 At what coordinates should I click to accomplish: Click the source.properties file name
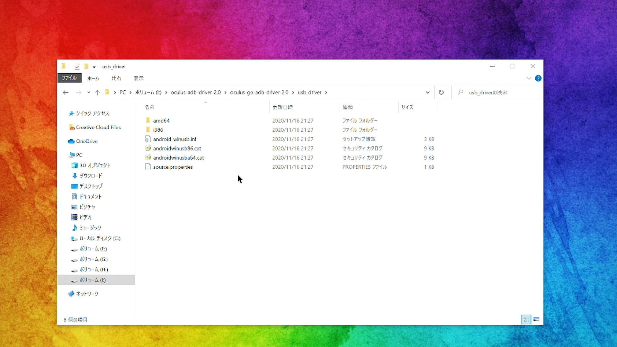pos(173,167)
